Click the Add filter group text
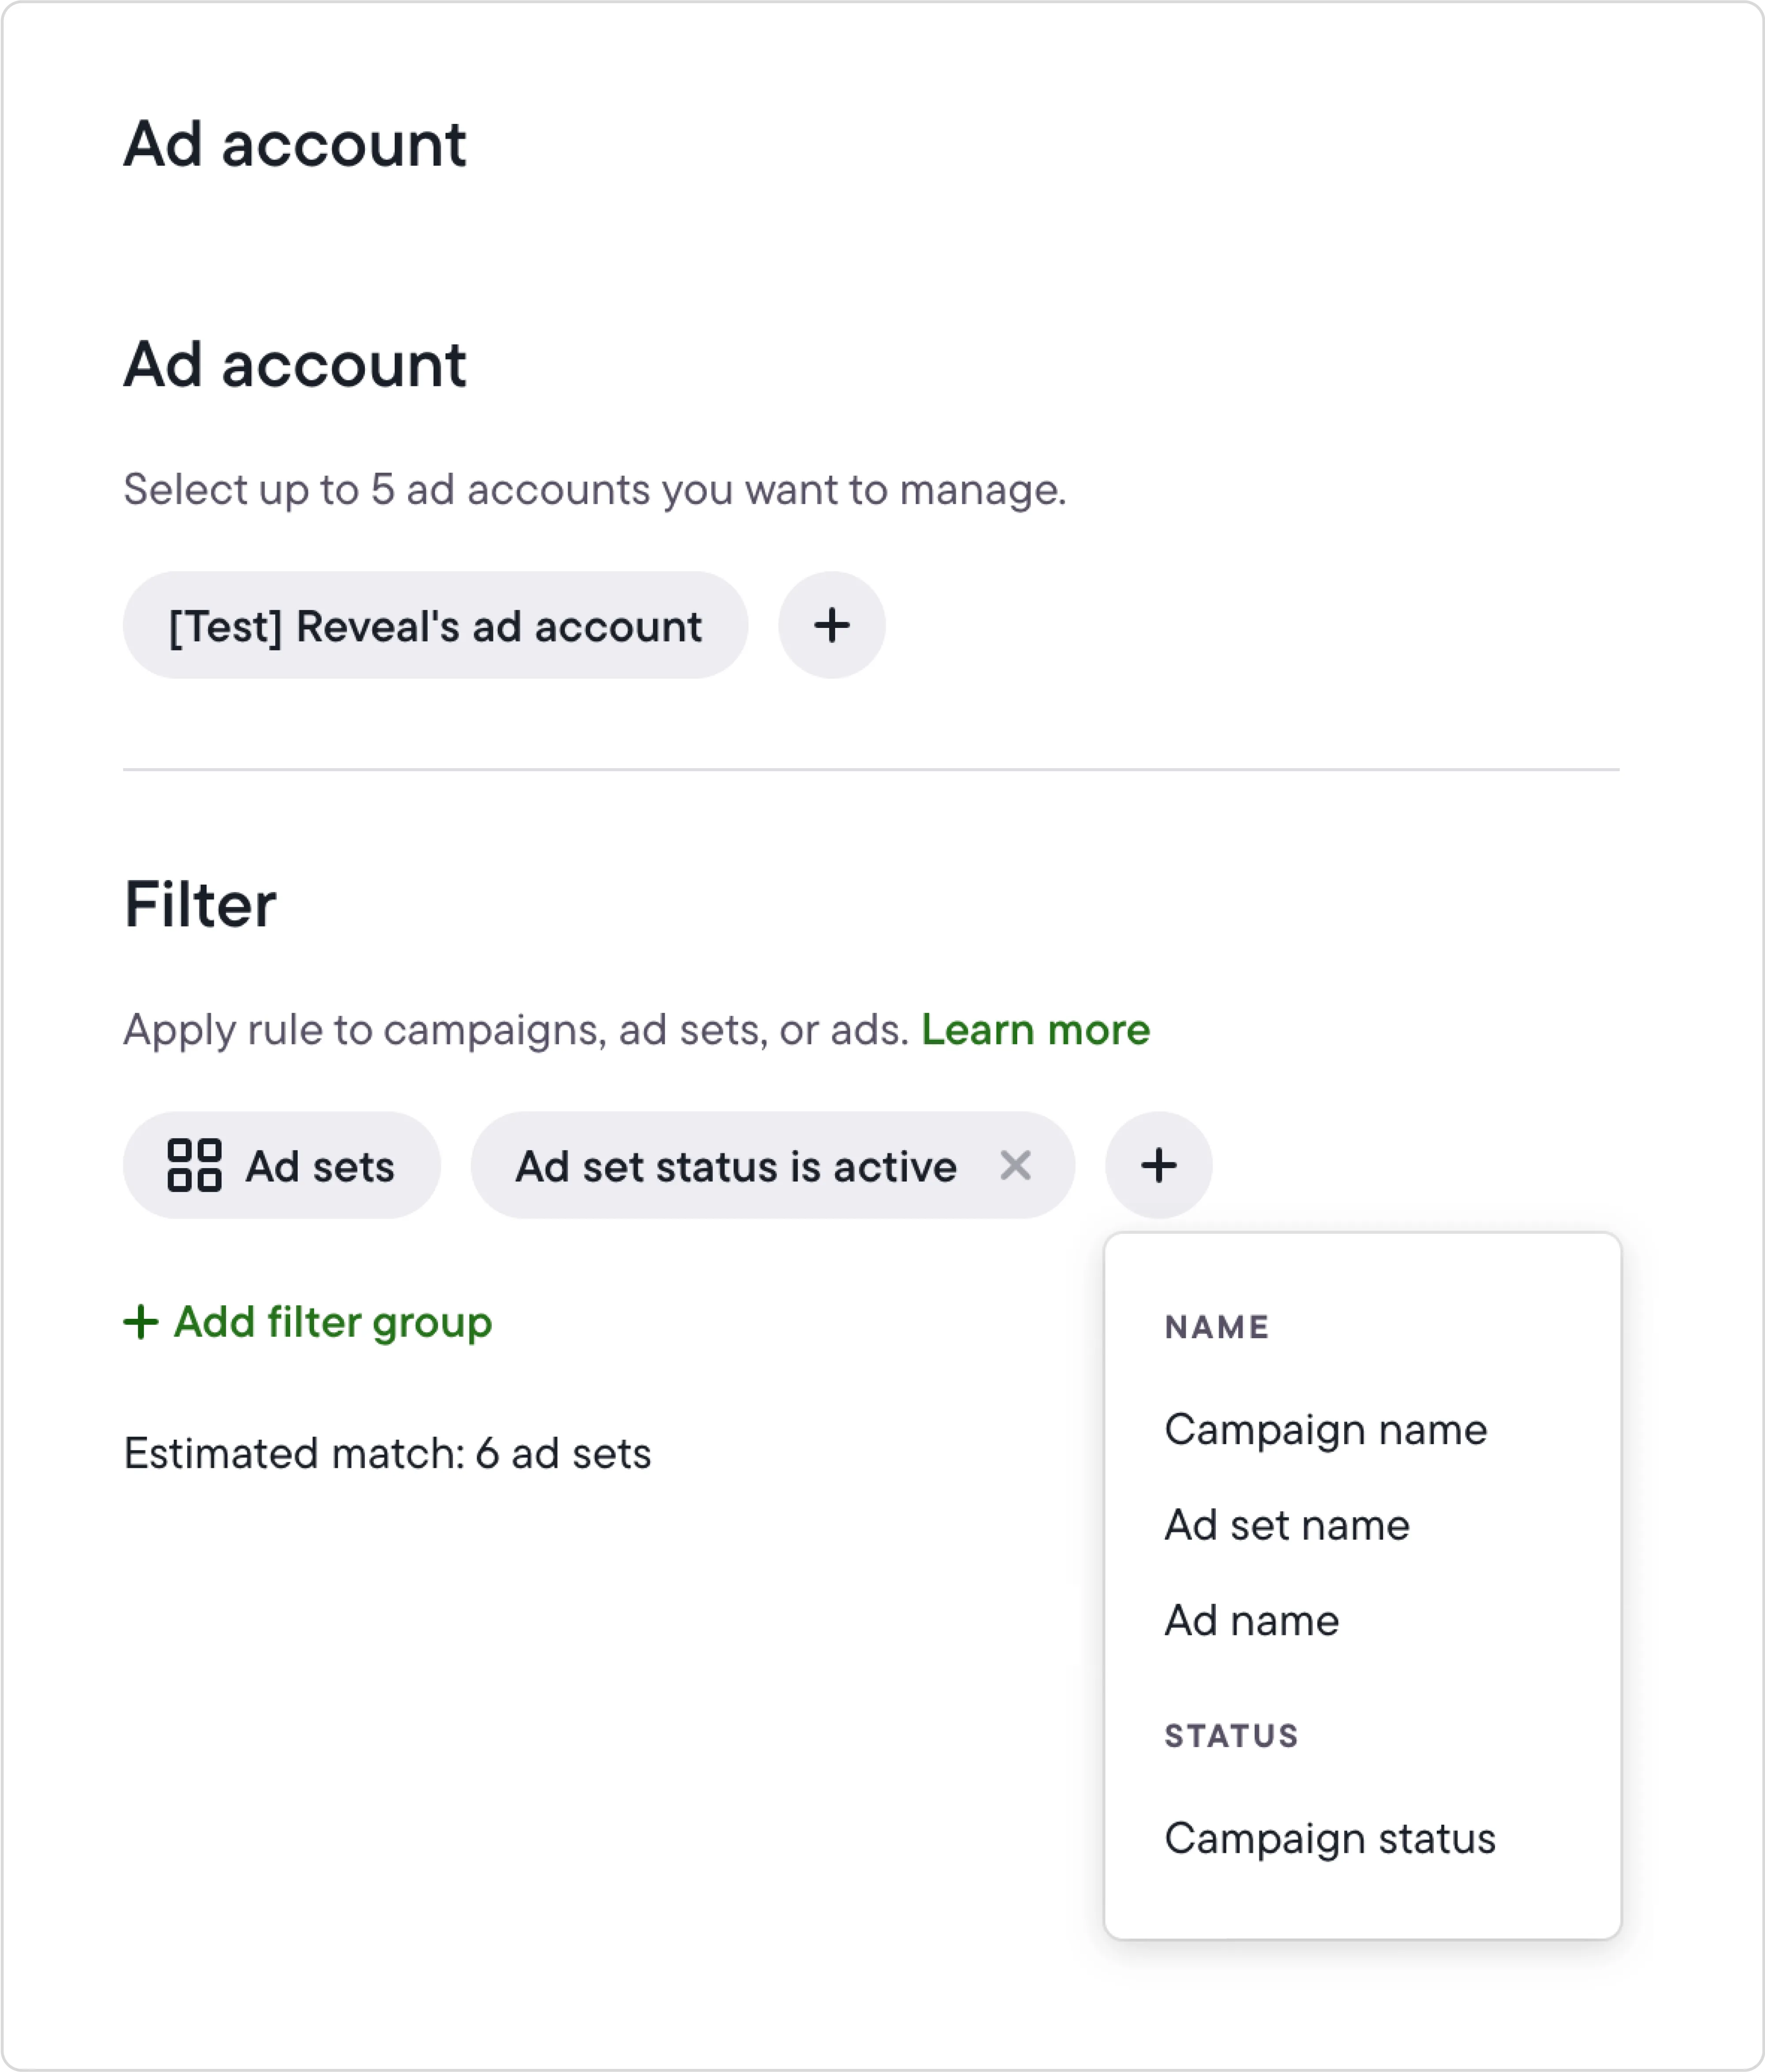1765x2072 pixels. 332,1322
